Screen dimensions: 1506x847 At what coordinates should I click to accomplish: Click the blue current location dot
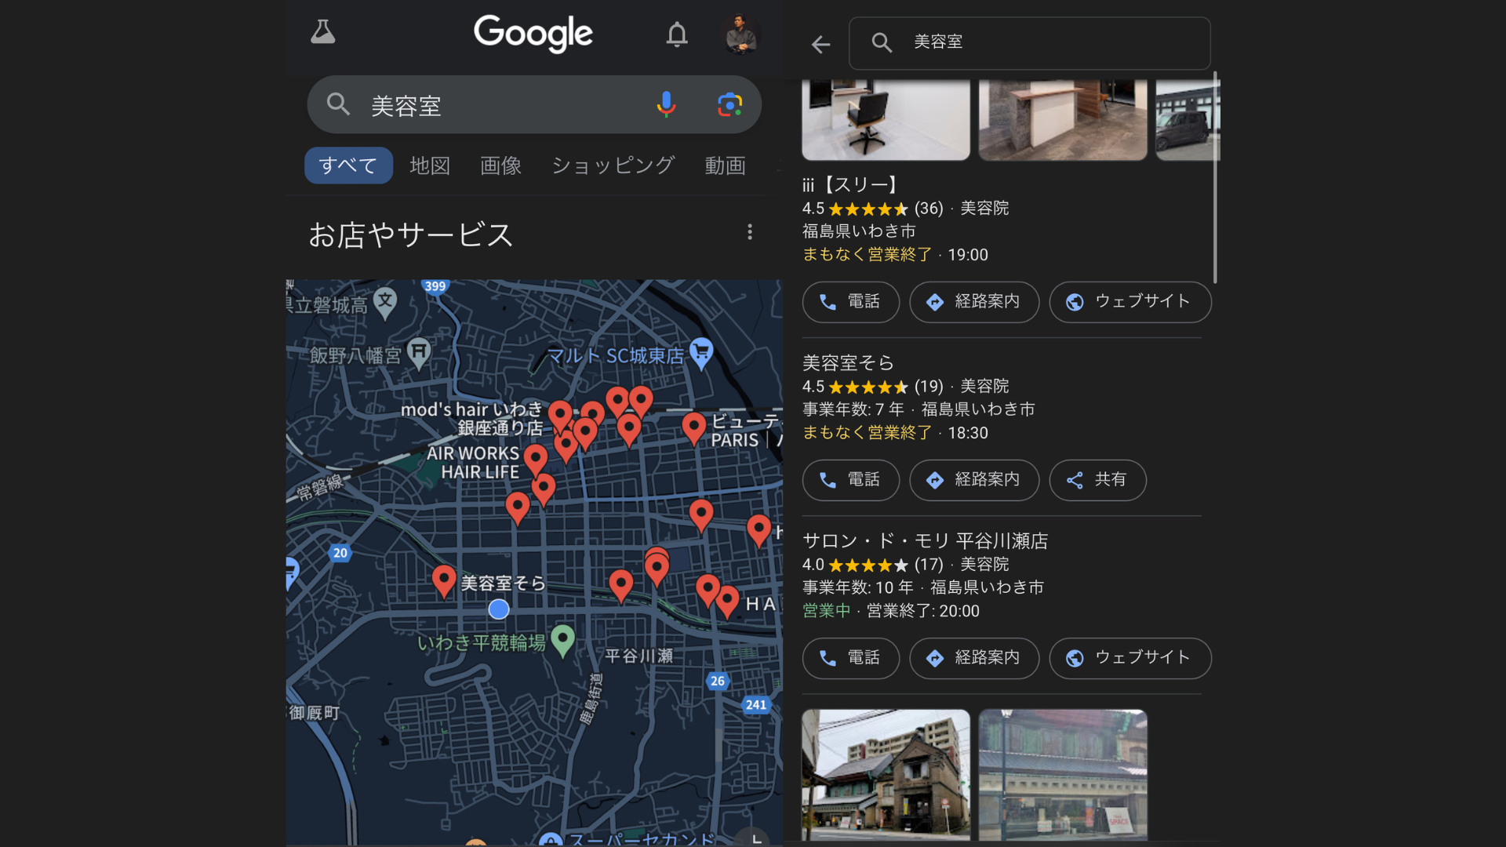(x=499, y=609)
